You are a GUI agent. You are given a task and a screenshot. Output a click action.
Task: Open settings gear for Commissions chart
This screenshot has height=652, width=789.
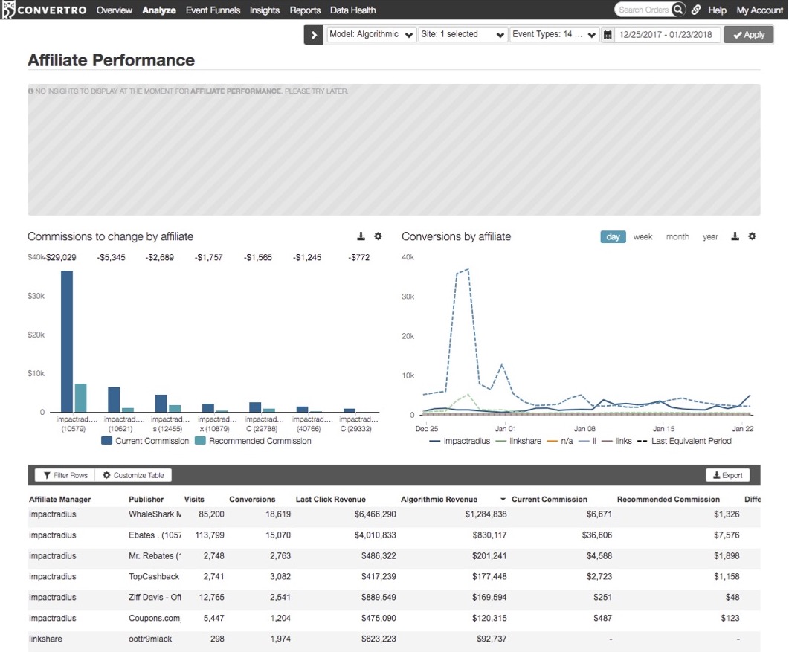tap(378, 236)
